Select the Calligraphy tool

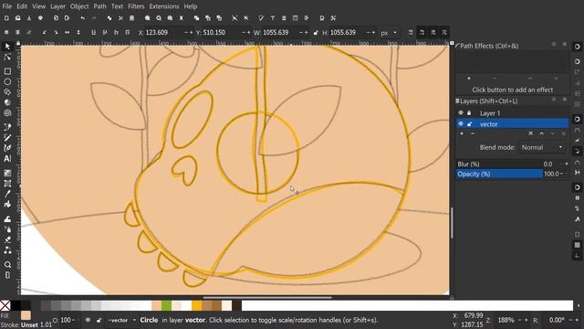[7, 148]
